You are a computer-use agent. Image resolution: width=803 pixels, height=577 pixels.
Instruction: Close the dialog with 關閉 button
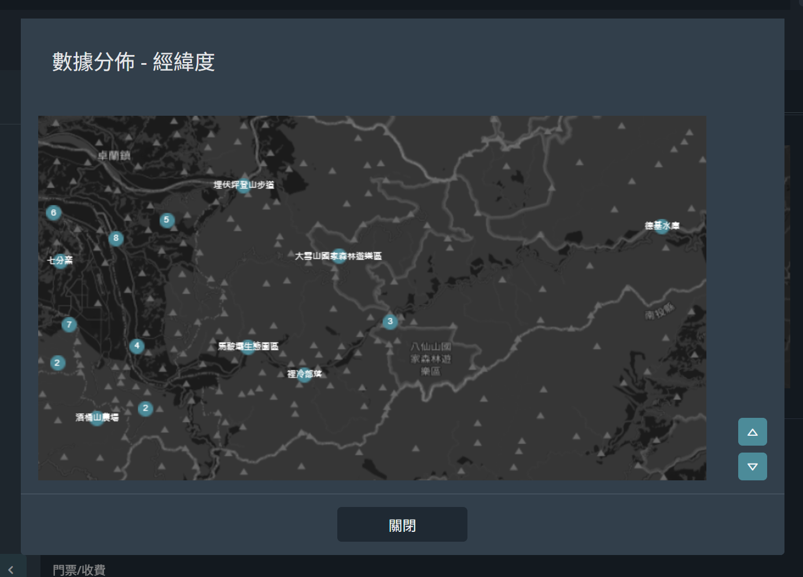(x=402, y=524)
